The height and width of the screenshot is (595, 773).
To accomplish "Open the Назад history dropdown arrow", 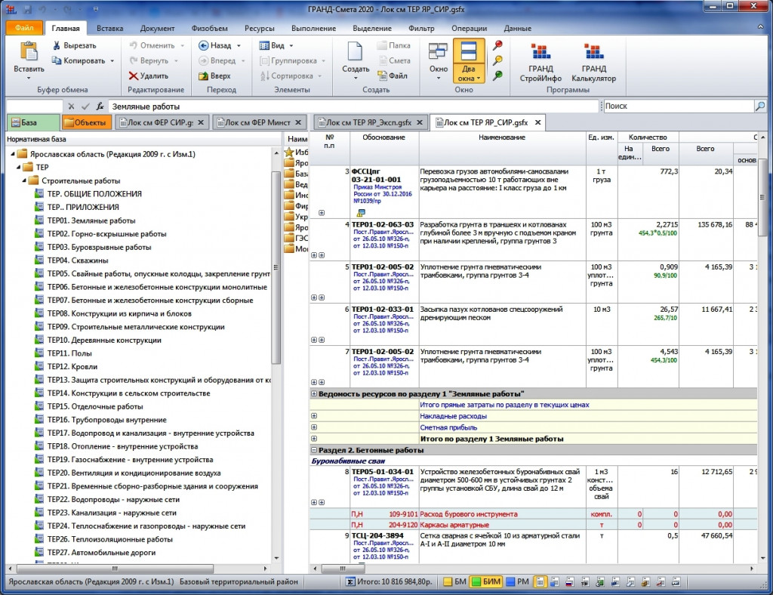I will pos(239,46).
